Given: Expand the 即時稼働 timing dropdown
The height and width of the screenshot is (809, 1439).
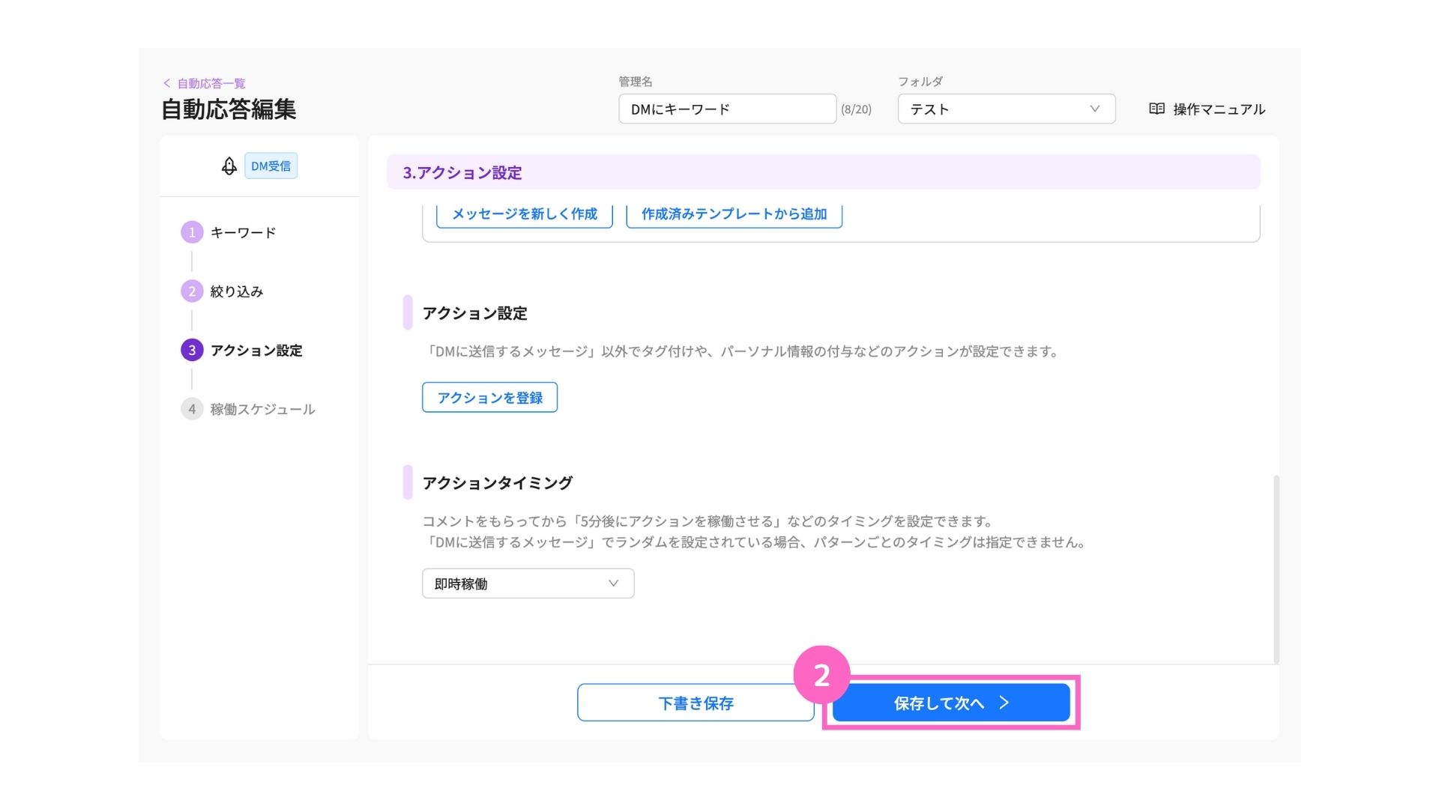Looking at the screenshot, I should pyautogui.click(x=528, y=584).
